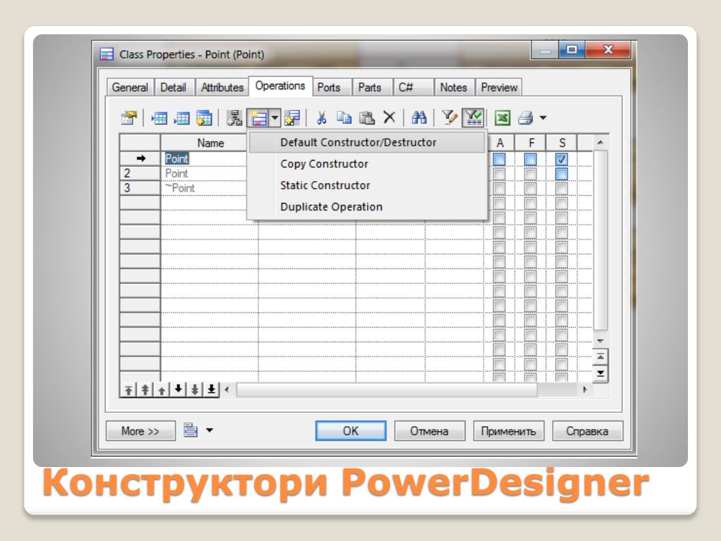Toggle the Enable/Disable Filter icon
Viewport: 721px width, 541px height.
point(472,118)
